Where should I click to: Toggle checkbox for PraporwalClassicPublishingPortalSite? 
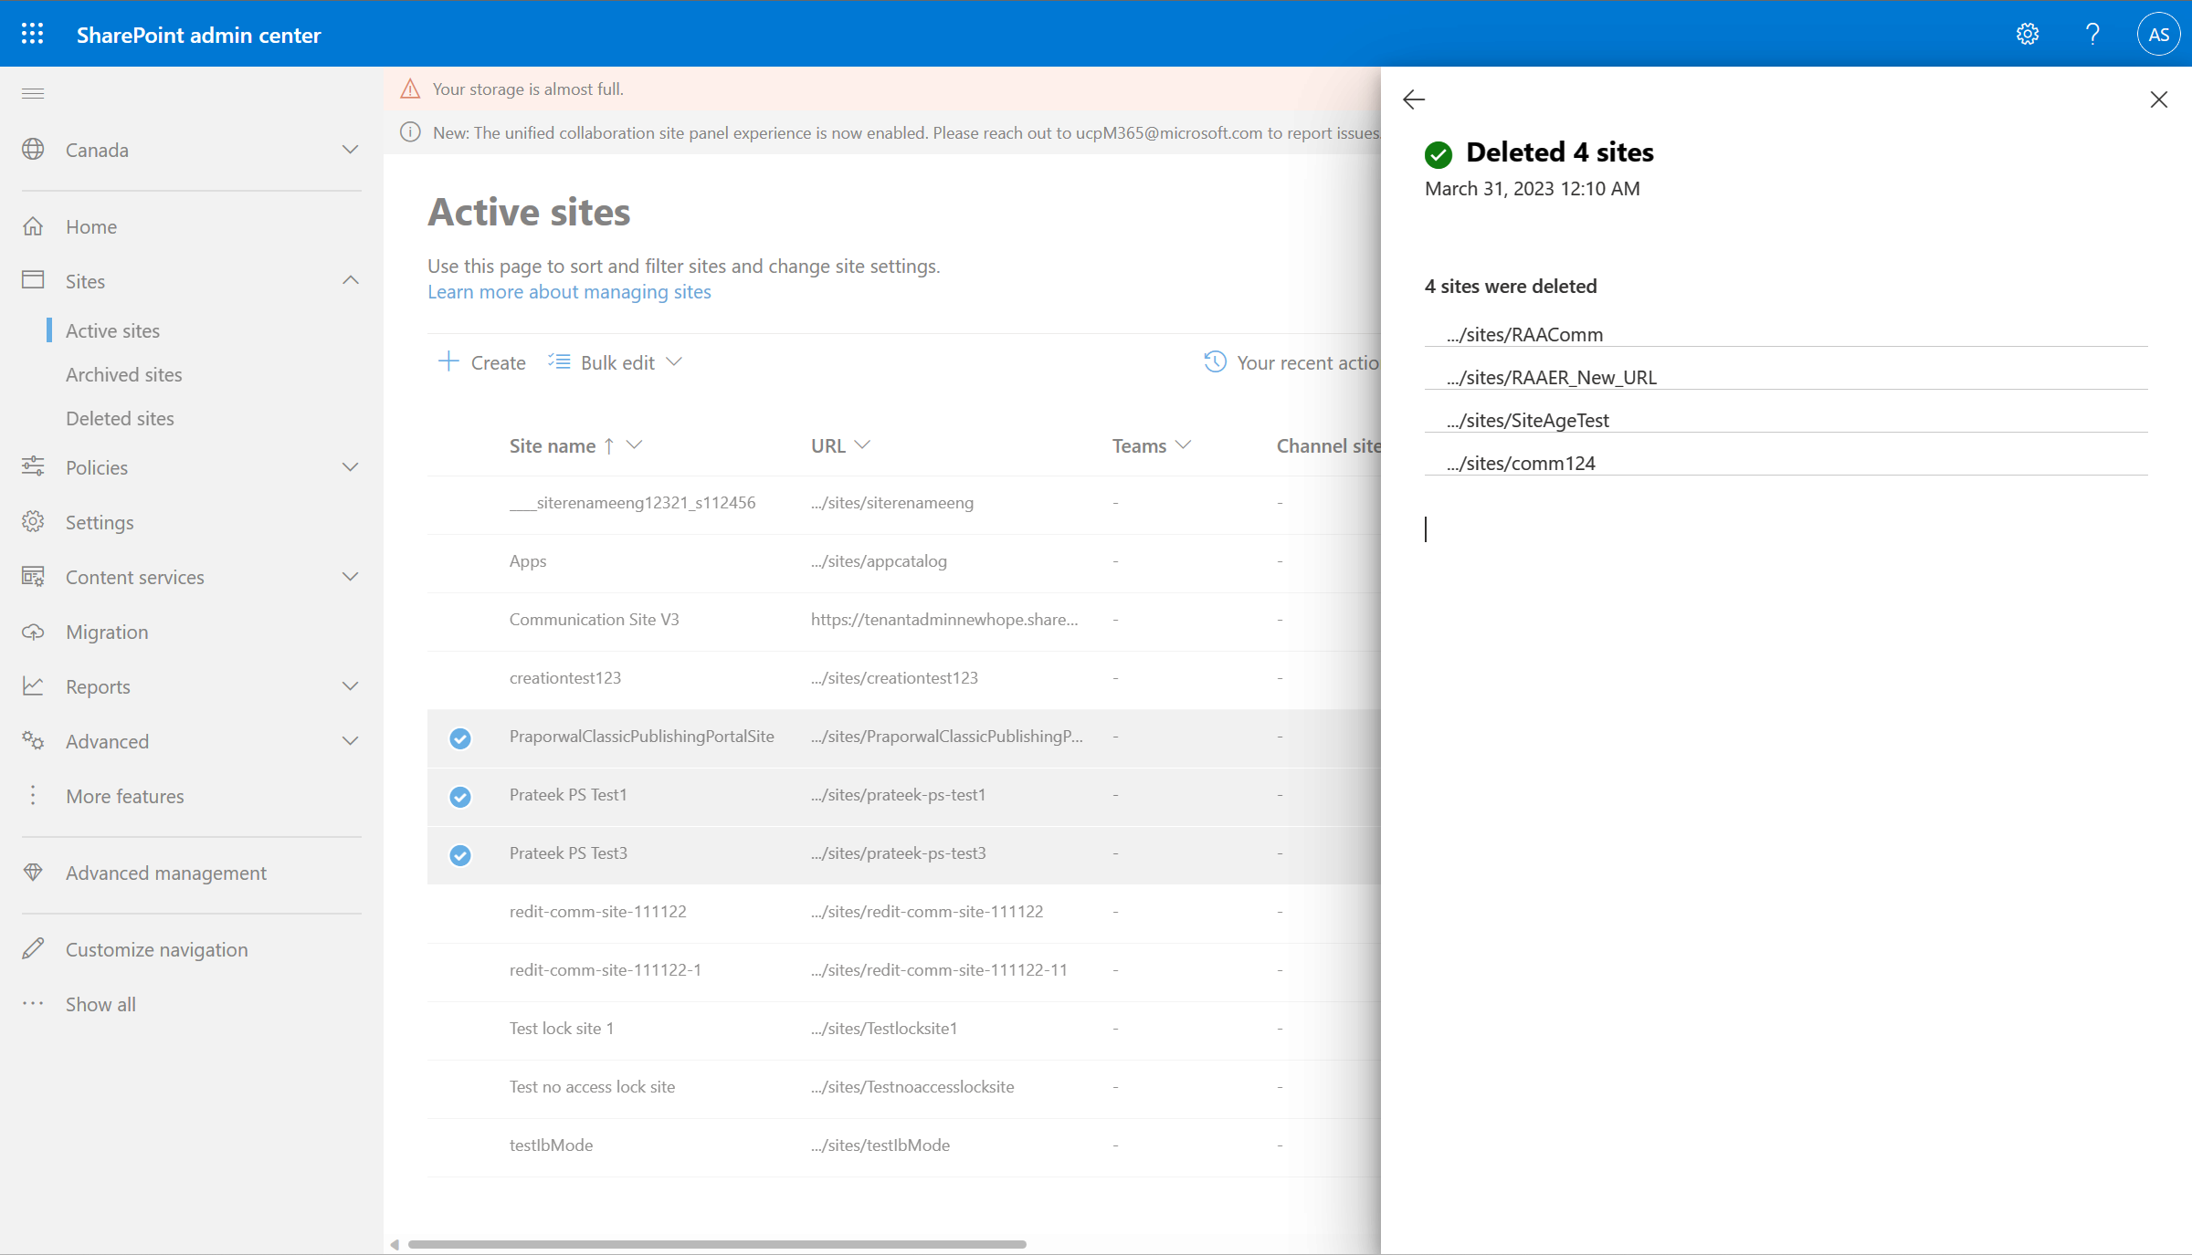click(460, 736)
